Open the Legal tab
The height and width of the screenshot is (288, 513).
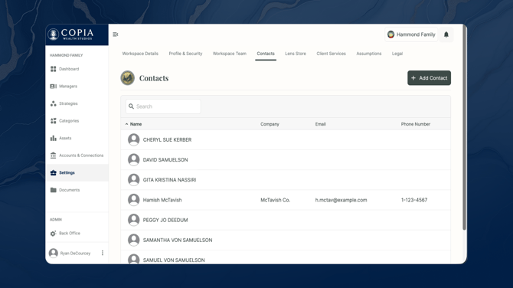[397, 54]
